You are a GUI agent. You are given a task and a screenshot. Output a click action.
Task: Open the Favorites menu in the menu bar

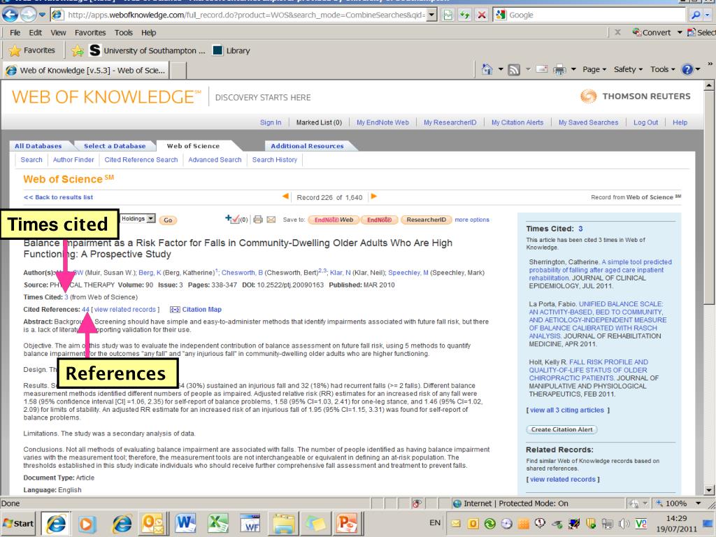pos(90,32)
